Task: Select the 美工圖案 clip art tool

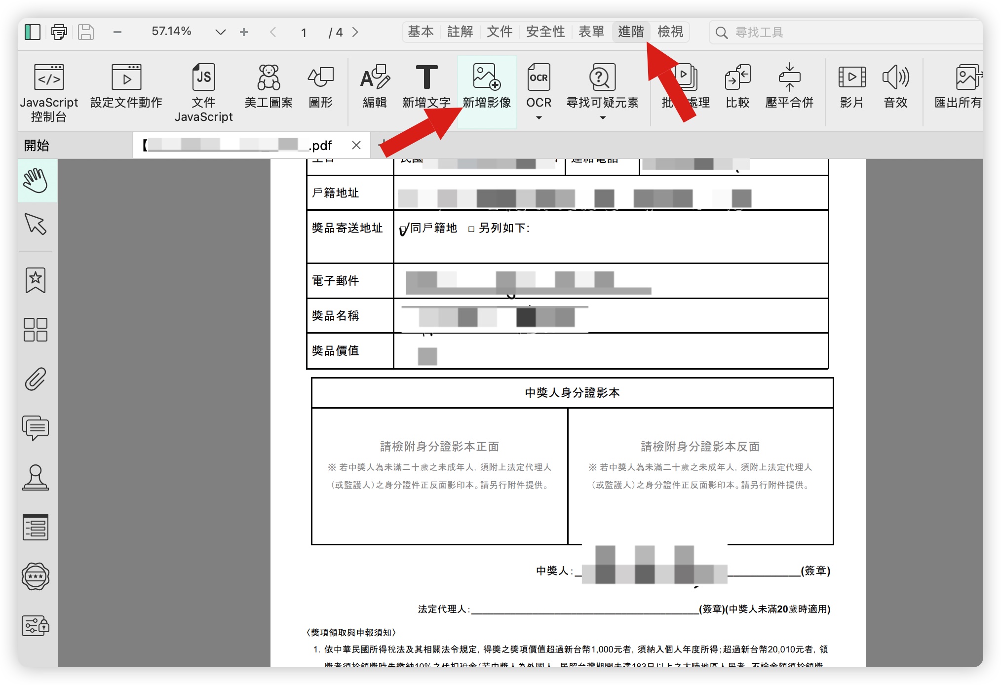Action: click(x=269, y=86)
